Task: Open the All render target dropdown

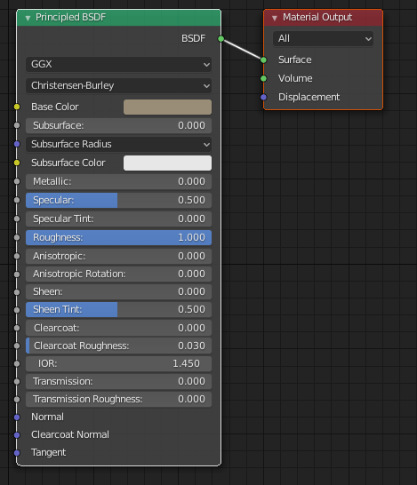Action: (323, 39)
